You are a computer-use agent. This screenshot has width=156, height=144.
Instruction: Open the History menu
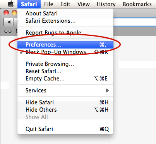pos(106,4)
